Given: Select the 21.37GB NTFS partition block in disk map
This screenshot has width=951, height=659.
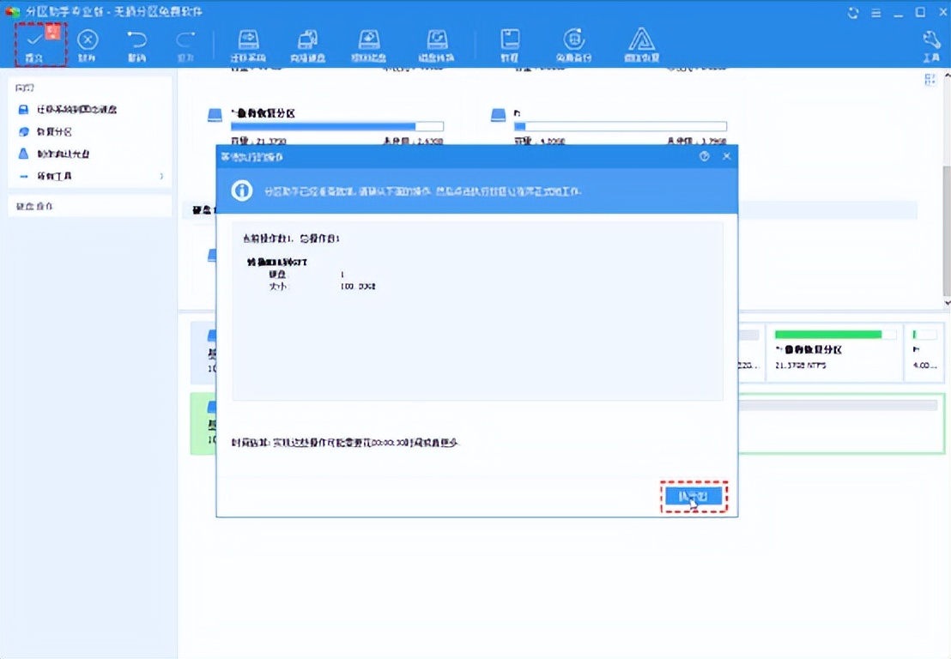Looking at the screenshot, I should click(834, 354).
